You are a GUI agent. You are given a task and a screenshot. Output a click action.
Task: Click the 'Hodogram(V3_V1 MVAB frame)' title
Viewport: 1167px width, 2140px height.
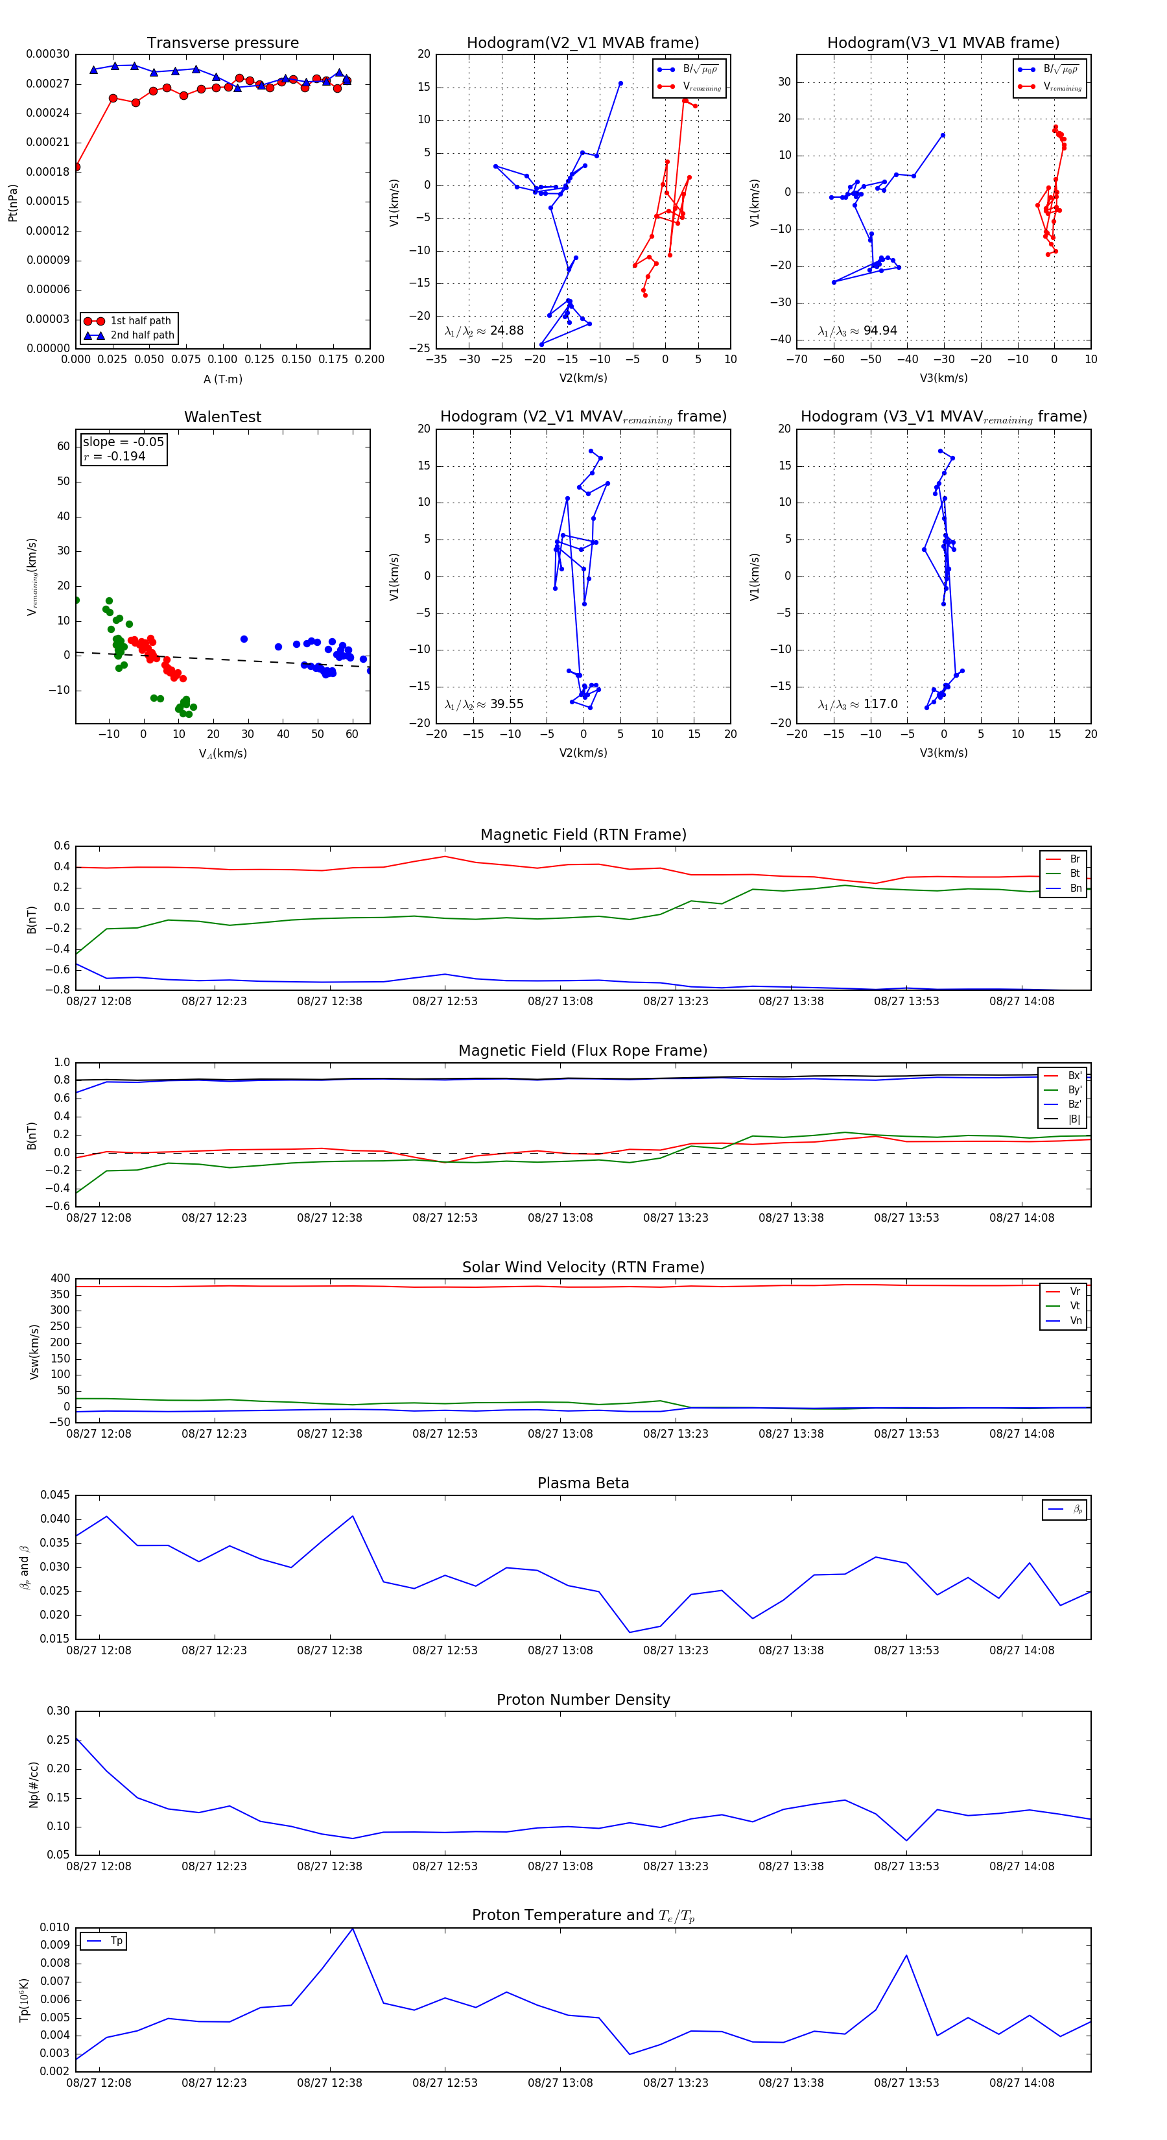tap(943, 43)
